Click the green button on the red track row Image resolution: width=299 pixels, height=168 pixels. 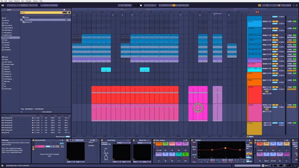pos(295,87)
